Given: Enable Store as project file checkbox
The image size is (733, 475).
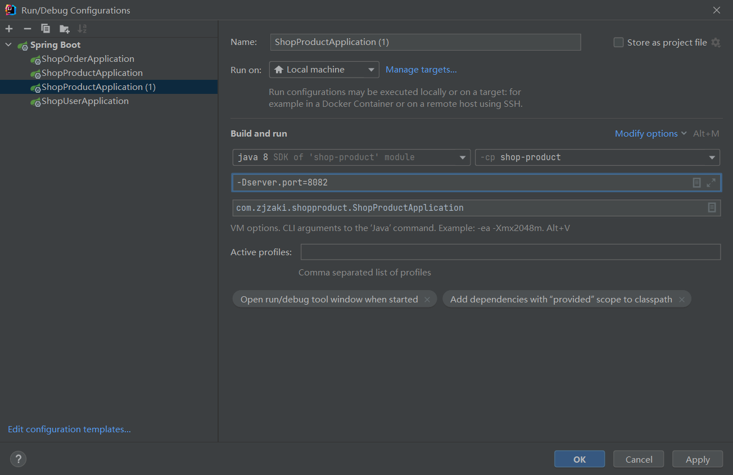Looking at the screenshot, I should [618, 42].
